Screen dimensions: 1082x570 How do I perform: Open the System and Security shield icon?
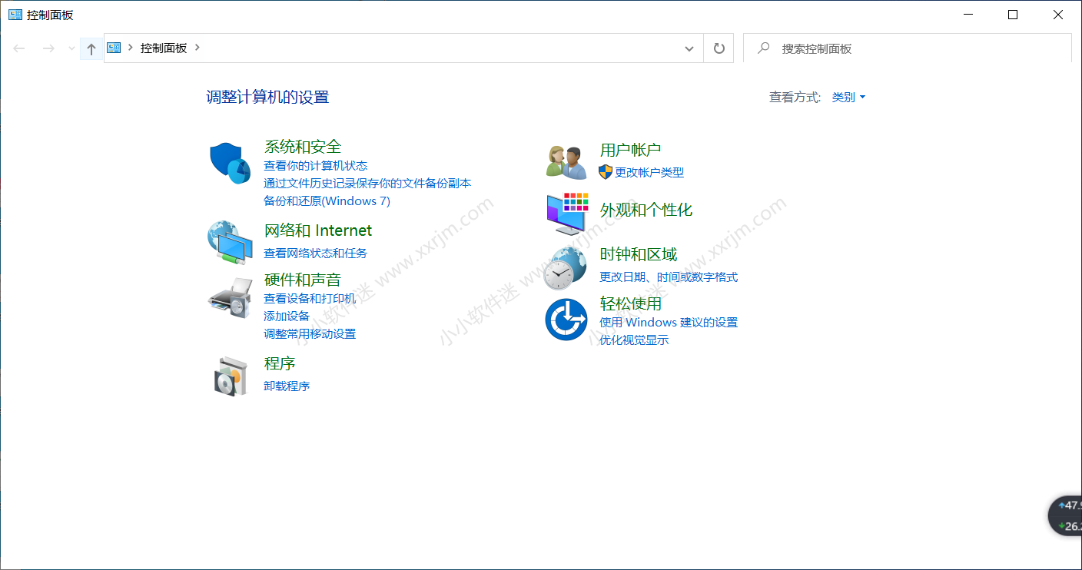pos(230,163)
